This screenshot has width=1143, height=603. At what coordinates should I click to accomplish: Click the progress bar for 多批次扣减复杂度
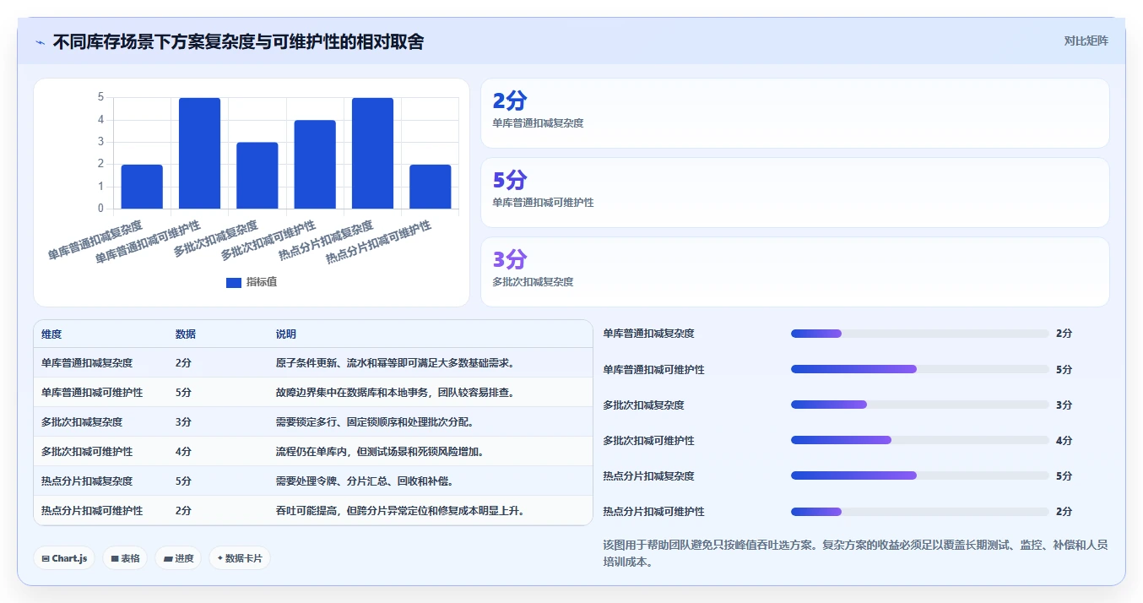click(x=919, y=405)
